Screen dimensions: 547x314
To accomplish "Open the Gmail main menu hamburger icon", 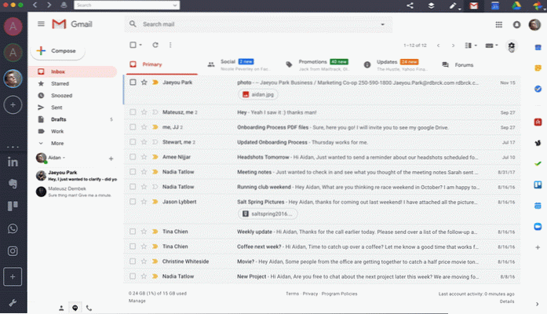I will 41,24.
